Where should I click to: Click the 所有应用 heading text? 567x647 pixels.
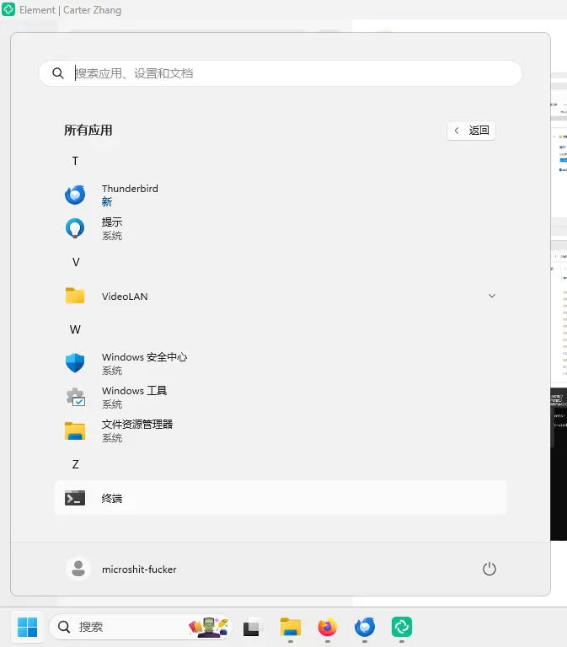click(x=88, y=131)
